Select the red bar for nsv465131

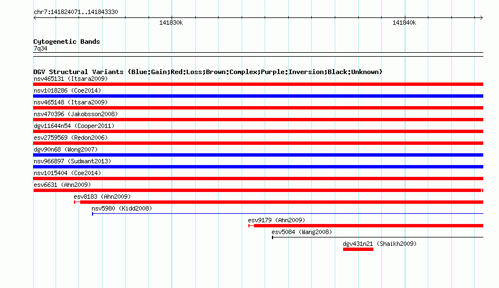[258, 84]
